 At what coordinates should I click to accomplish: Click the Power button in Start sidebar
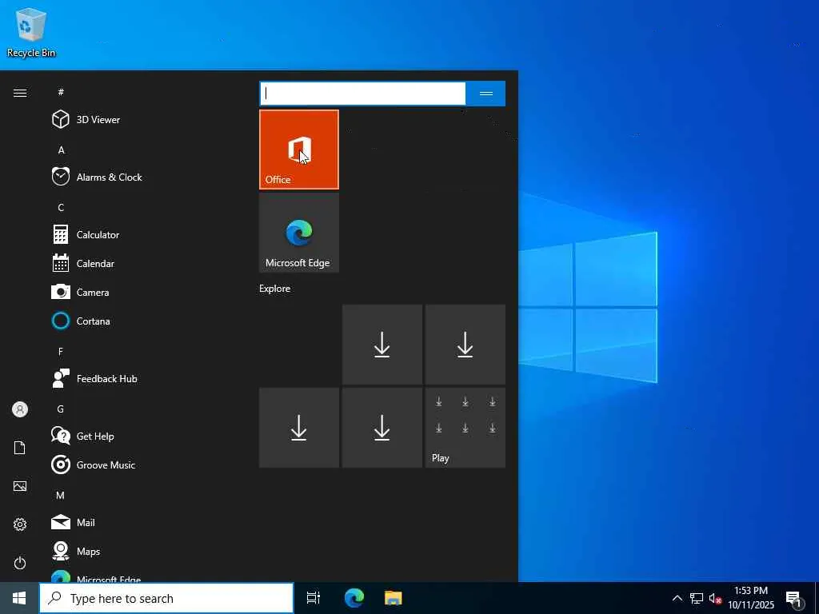[x=20, y=563]
